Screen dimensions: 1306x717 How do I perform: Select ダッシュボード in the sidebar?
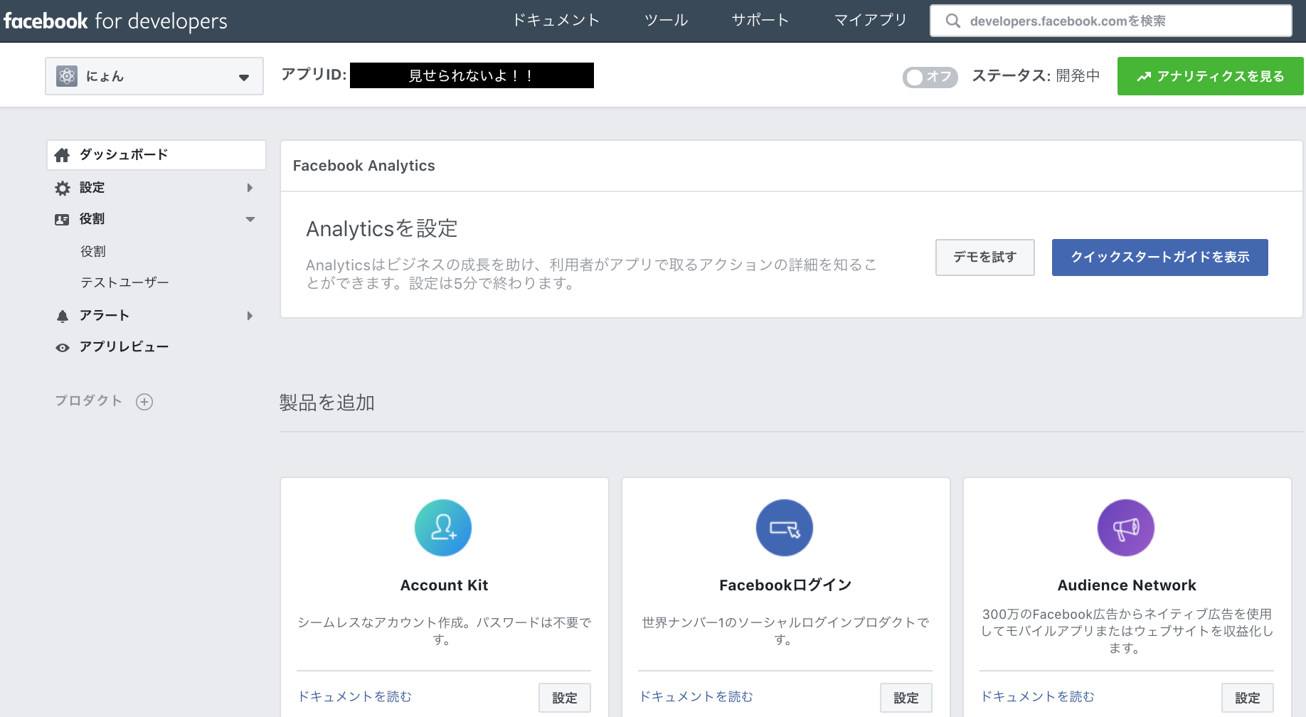tap(156, 155)
